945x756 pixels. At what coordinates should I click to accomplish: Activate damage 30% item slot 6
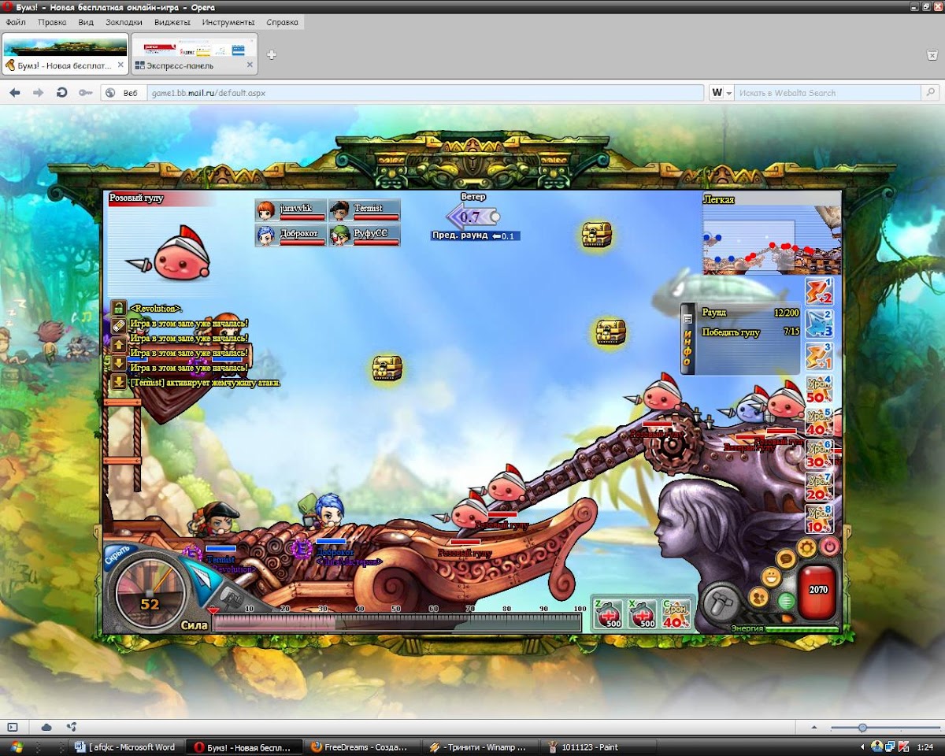point(818,454)
